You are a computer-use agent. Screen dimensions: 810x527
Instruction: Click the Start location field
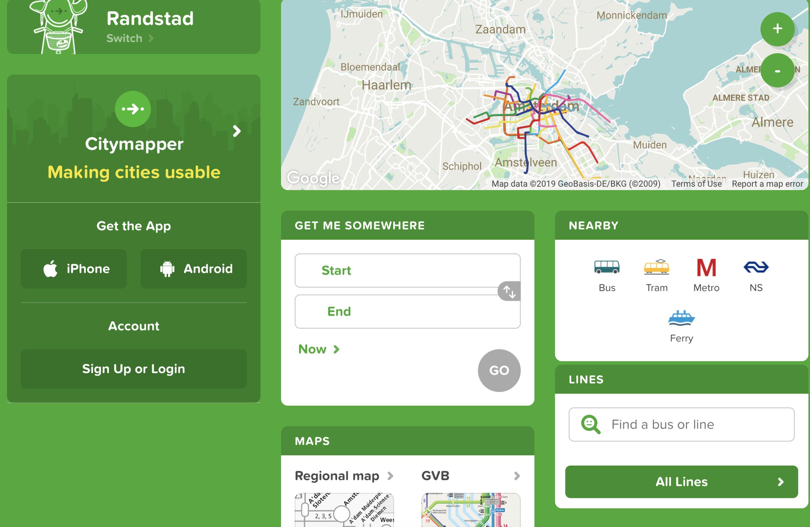click(x=407, y=271)
